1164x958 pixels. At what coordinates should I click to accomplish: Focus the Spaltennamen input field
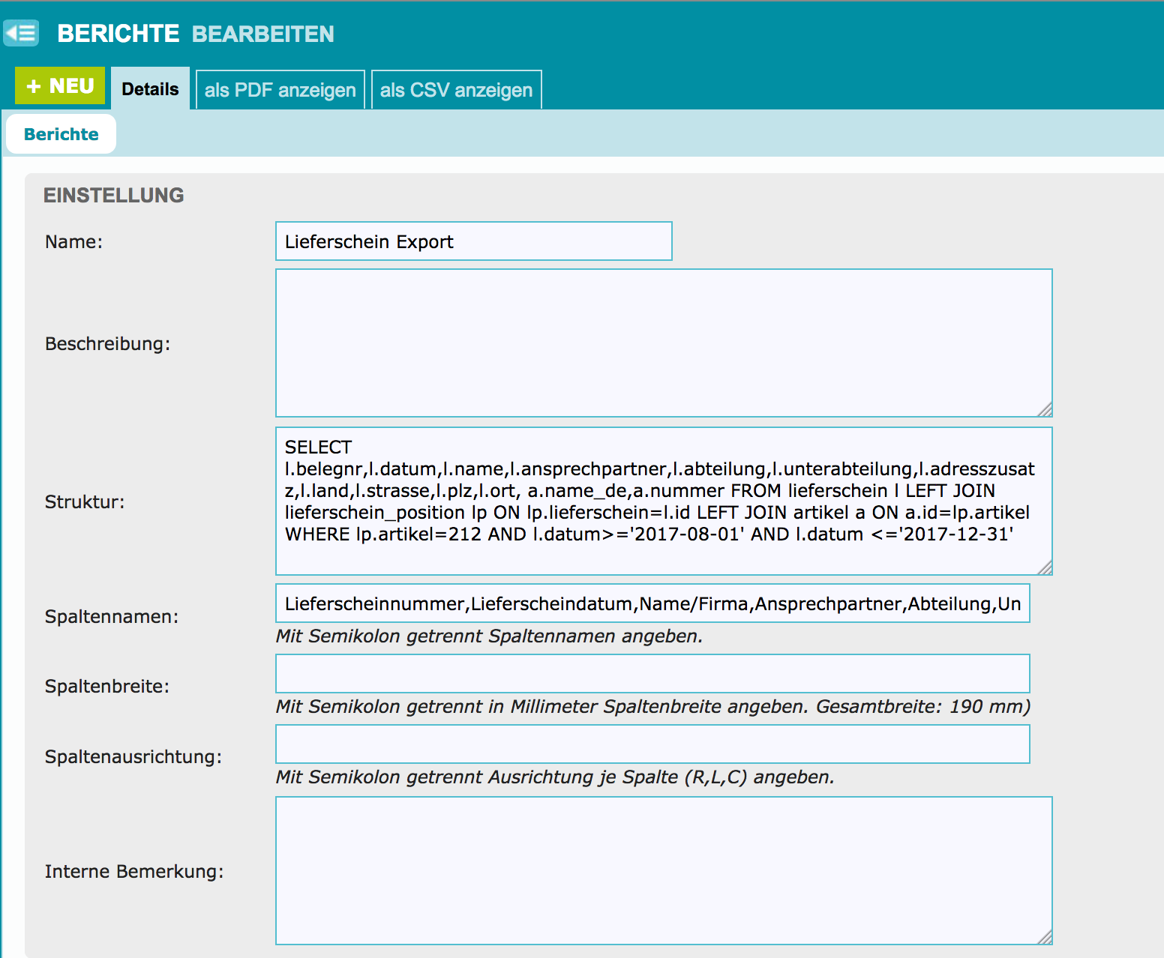coord(652,603)
